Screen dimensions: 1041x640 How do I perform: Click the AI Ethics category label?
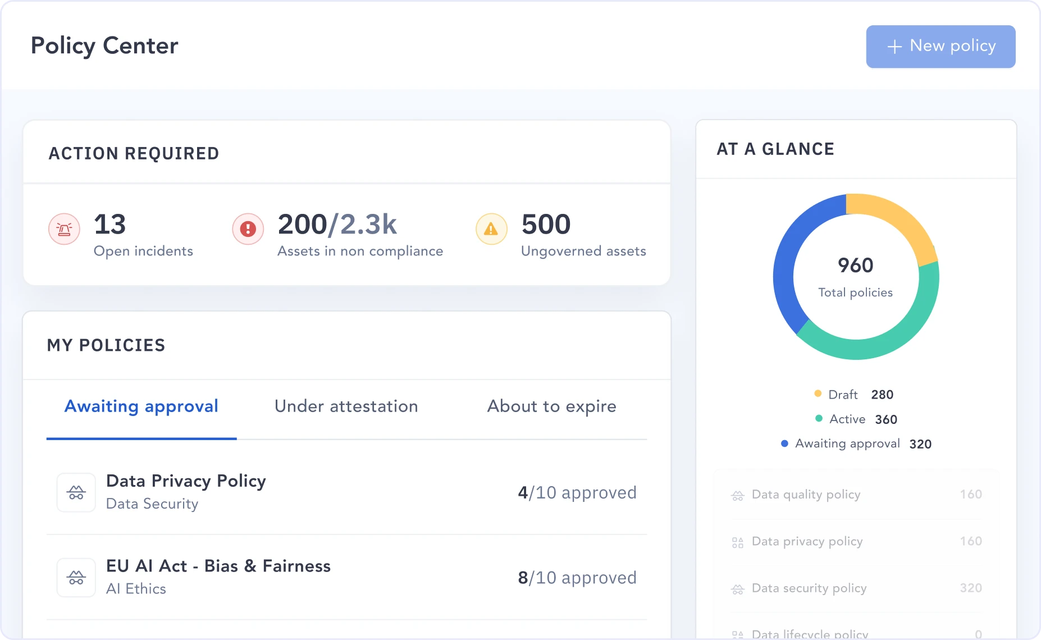(136, 589)
